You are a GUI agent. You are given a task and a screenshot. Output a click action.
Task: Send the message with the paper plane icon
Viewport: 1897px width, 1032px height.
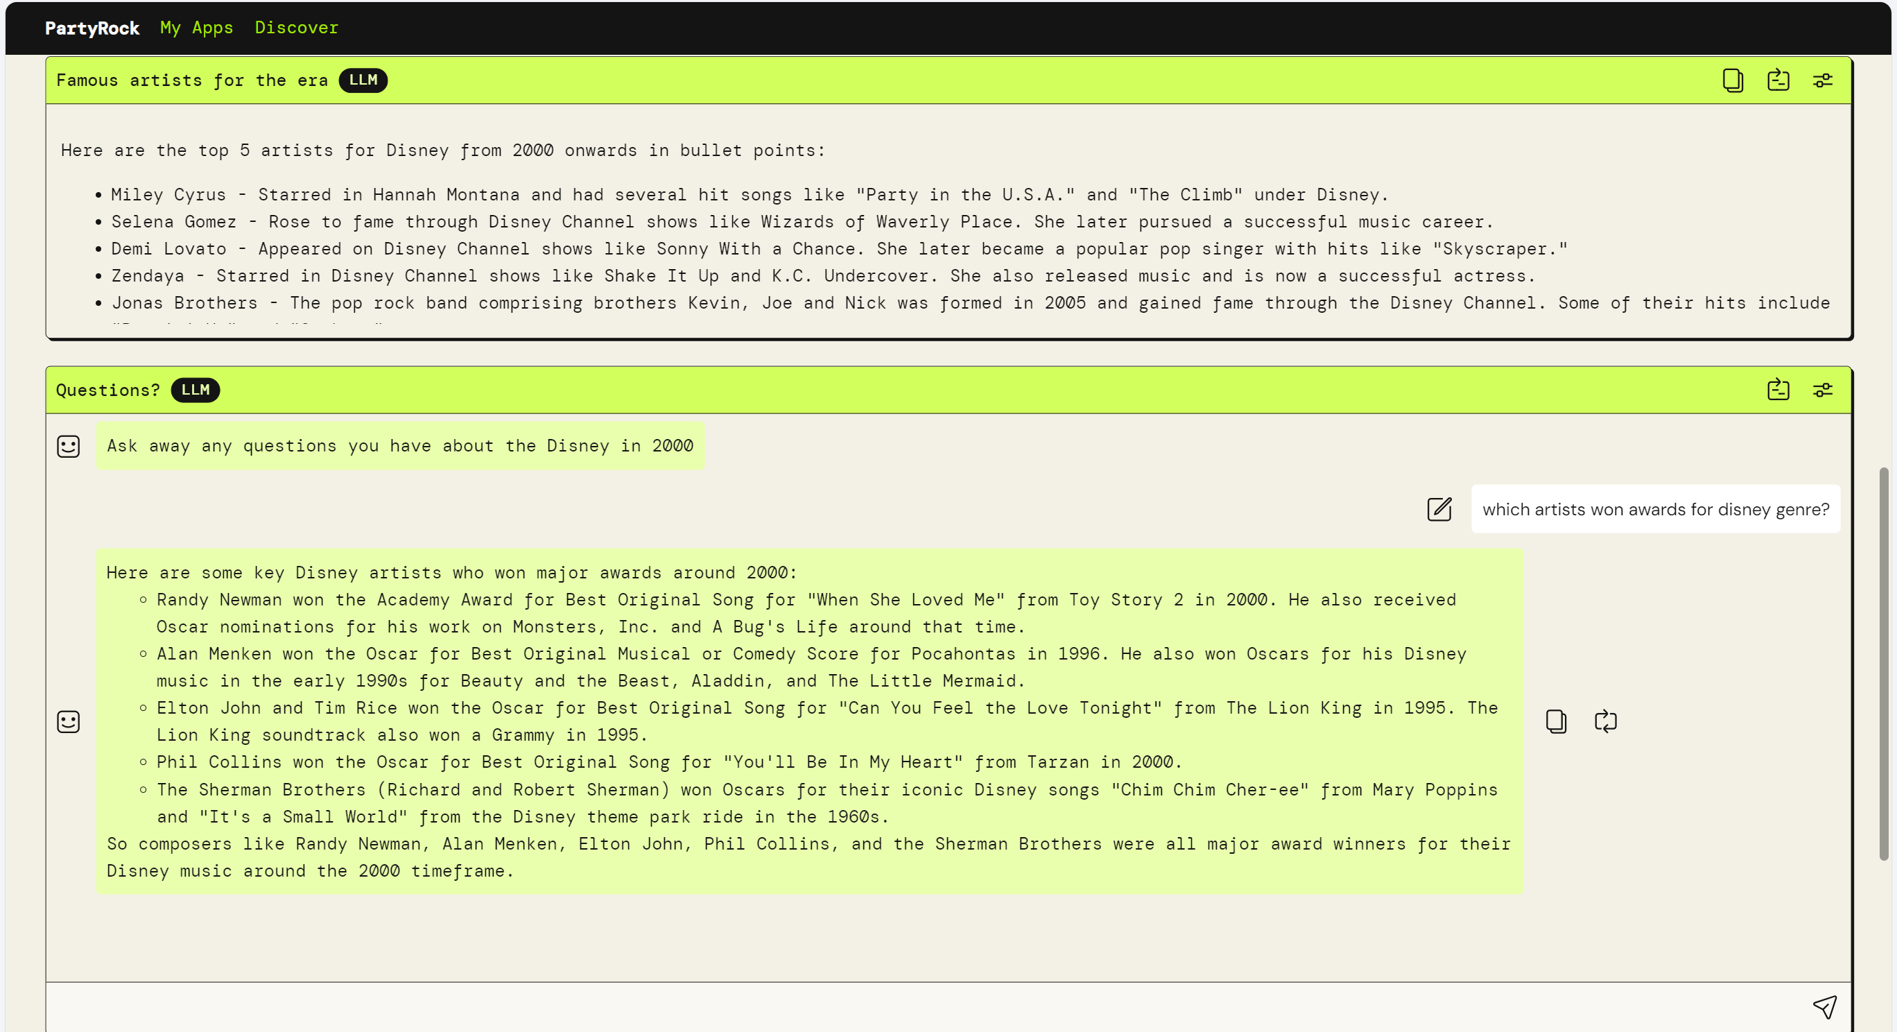[x=1824, y=1006]
